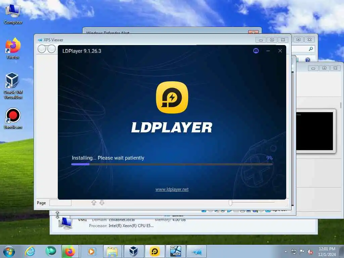Click the XPS Viewer zoom slider handle
Viewport: 344px width, 258px height.
(x=230, y=203)
